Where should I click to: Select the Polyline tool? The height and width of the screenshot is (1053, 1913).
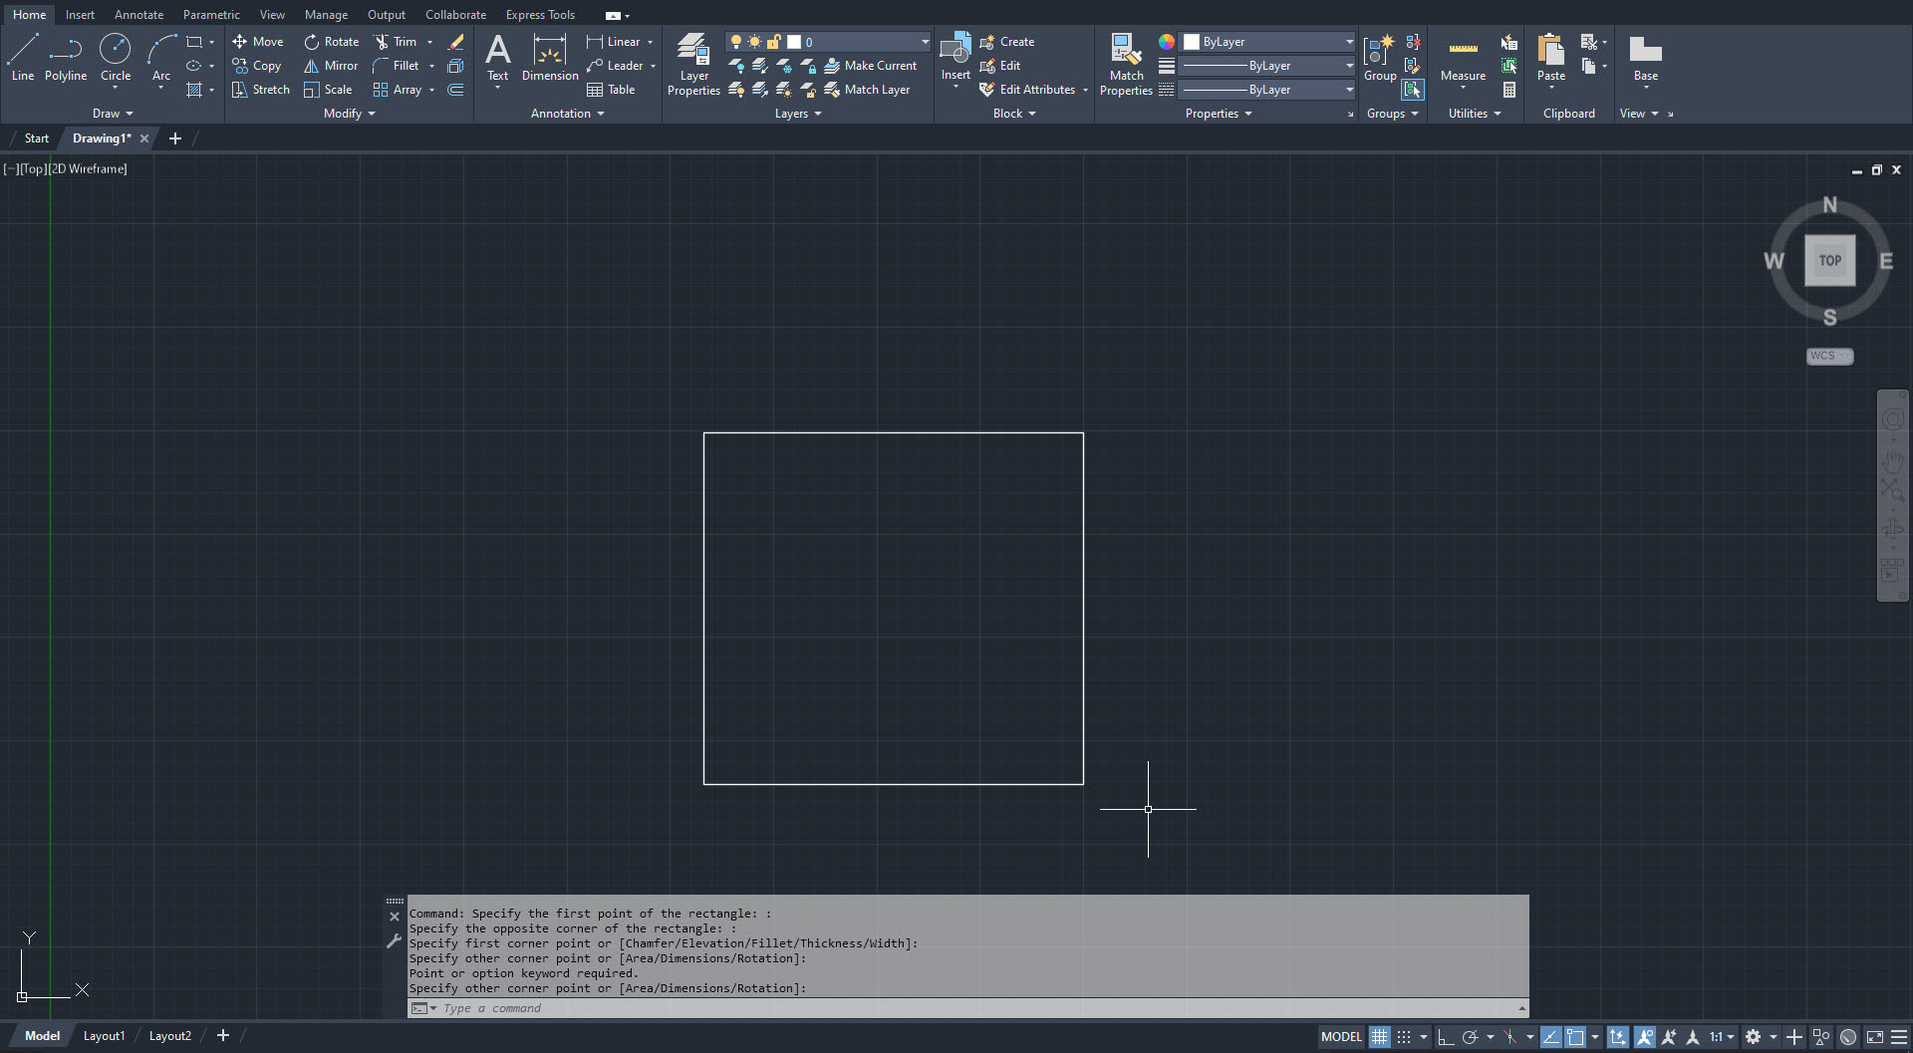(66, 57)
